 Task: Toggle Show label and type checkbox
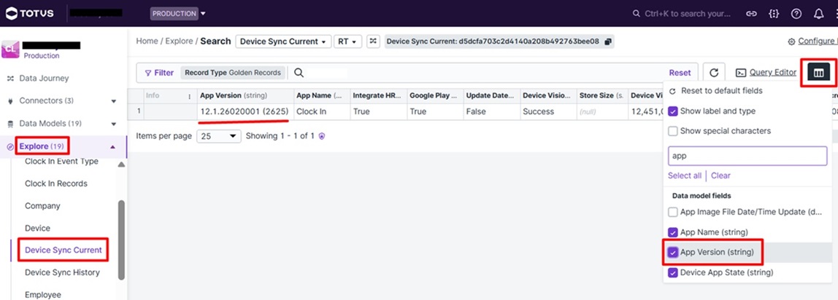[673, 111]
